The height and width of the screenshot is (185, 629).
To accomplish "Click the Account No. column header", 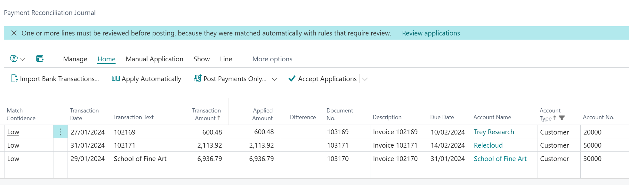I will (599, 117).
